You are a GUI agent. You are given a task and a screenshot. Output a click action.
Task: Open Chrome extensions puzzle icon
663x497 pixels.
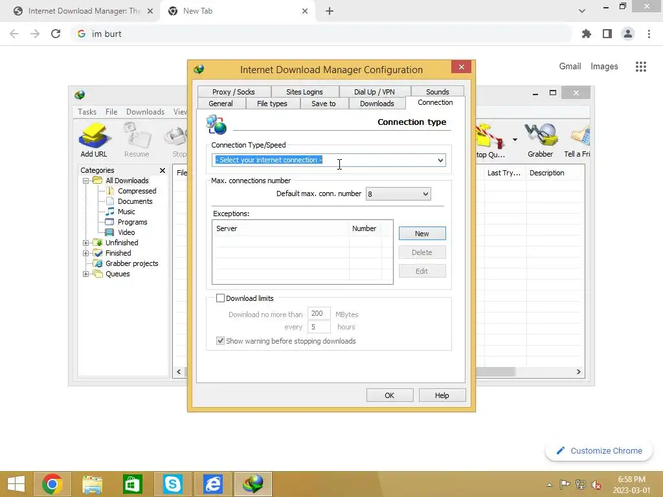pyautogui.click(x=587, y=34)
